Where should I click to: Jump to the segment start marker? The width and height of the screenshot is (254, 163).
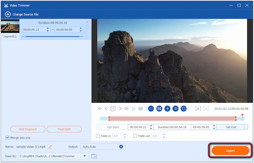[99, 109]
